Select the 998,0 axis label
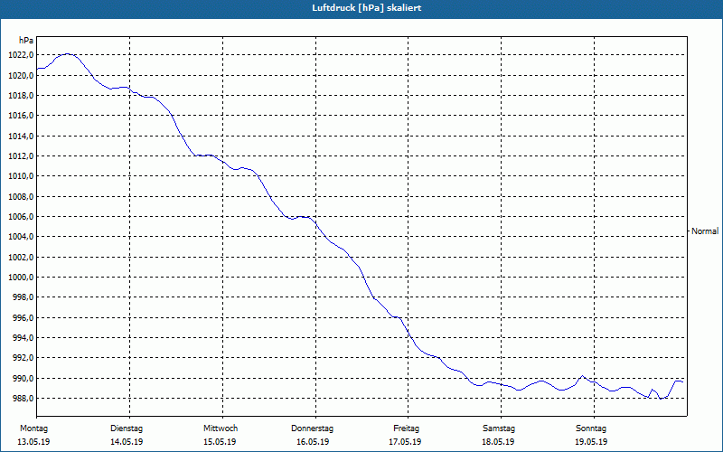This screenshot has width=723, height=452. pyautogui.click(x=23, y=297)
